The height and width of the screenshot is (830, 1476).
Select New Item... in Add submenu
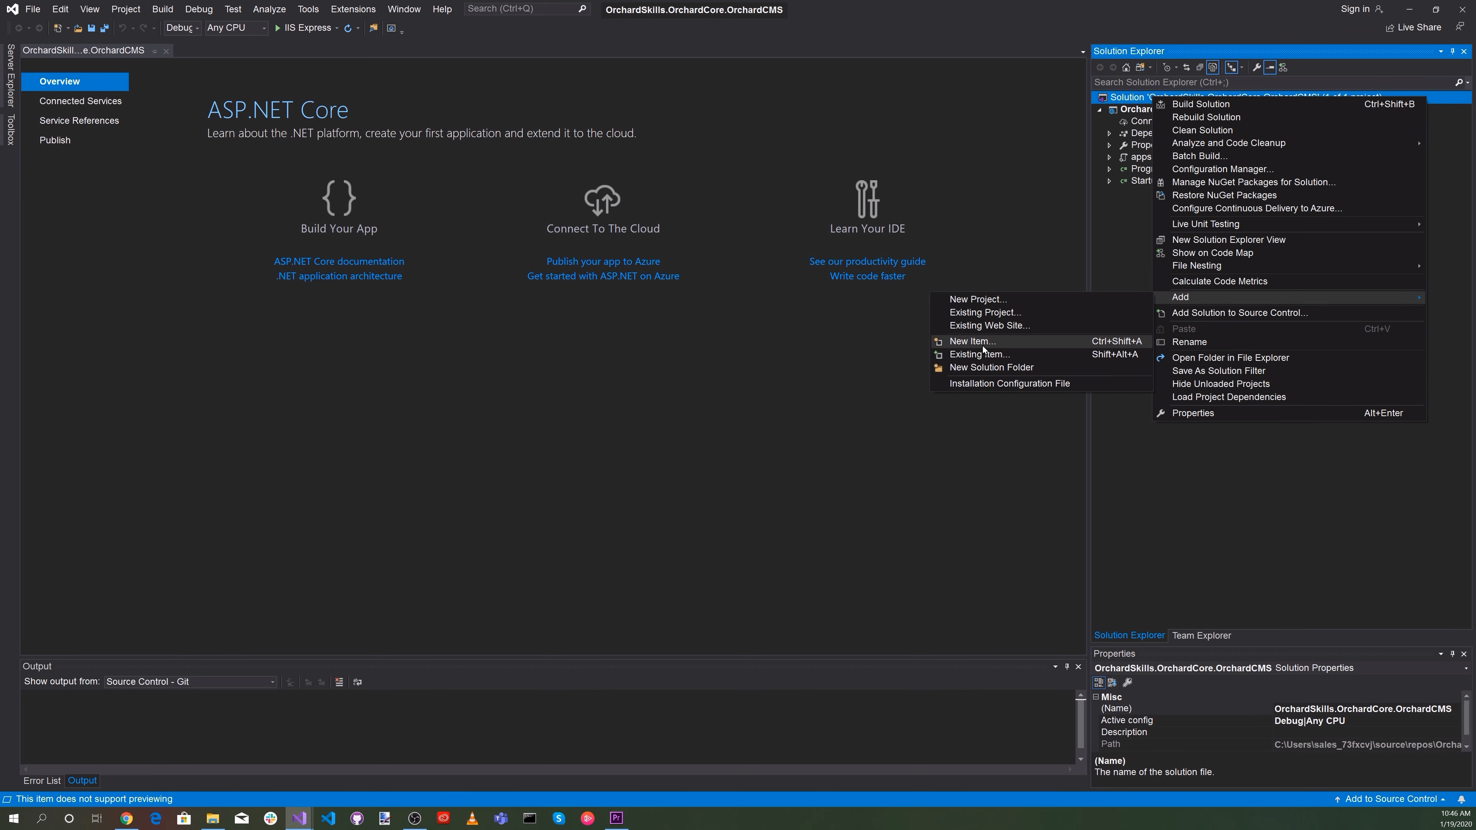1042,341
